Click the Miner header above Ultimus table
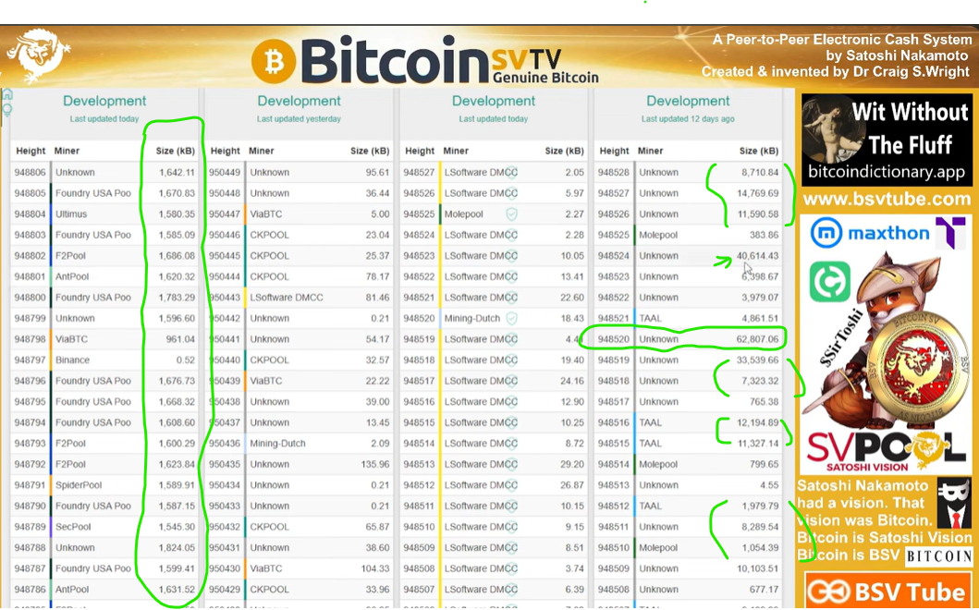 (67, 151)
